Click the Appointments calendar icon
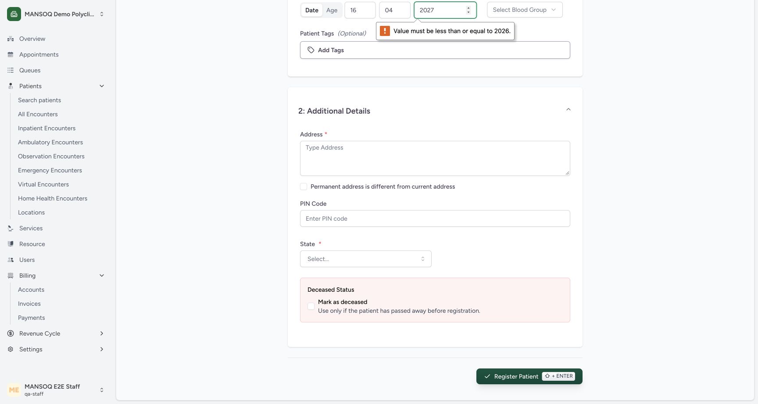The image size is (758, 404). pyautogui.click(x=11, y=54)
